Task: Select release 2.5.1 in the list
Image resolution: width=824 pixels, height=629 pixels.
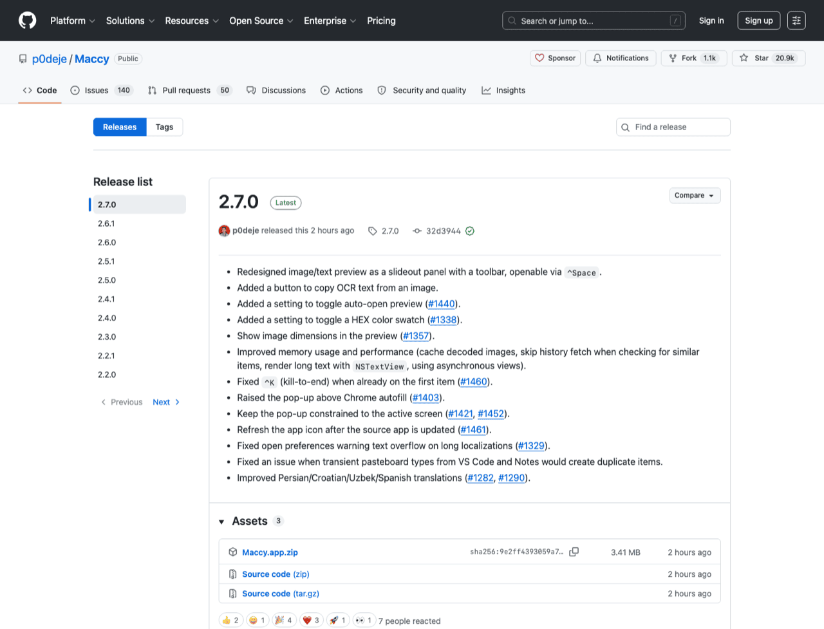Action: [139, 261]
